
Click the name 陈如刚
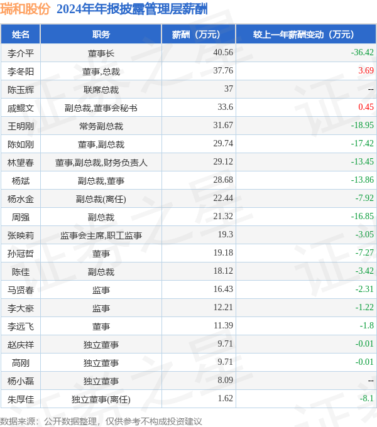[x=21, y=144]
